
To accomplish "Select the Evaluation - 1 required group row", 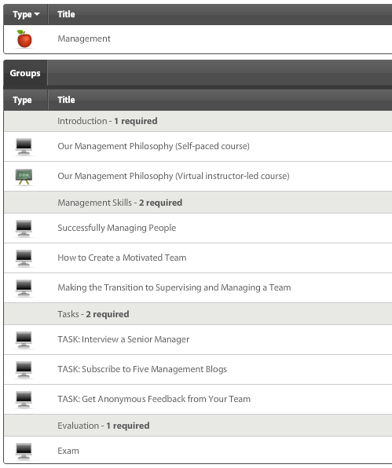I will coord(198,426).
